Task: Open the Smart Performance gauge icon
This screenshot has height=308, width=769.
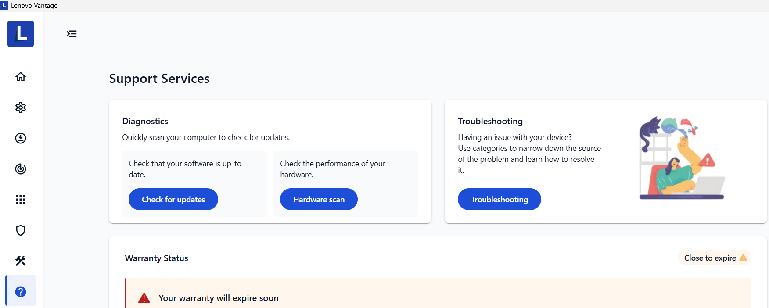Action: (21, 169)
